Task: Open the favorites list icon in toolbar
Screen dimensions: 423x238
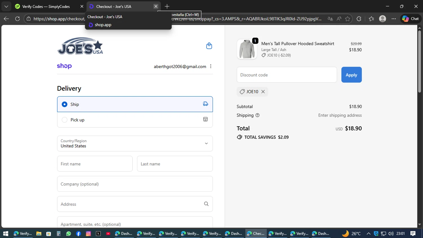Action: (371, 19)
